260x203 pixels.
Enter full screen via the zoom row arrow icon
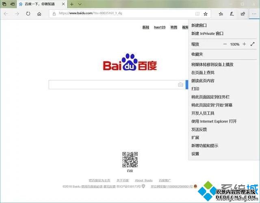pyautogui.click(x=253, y=44)
